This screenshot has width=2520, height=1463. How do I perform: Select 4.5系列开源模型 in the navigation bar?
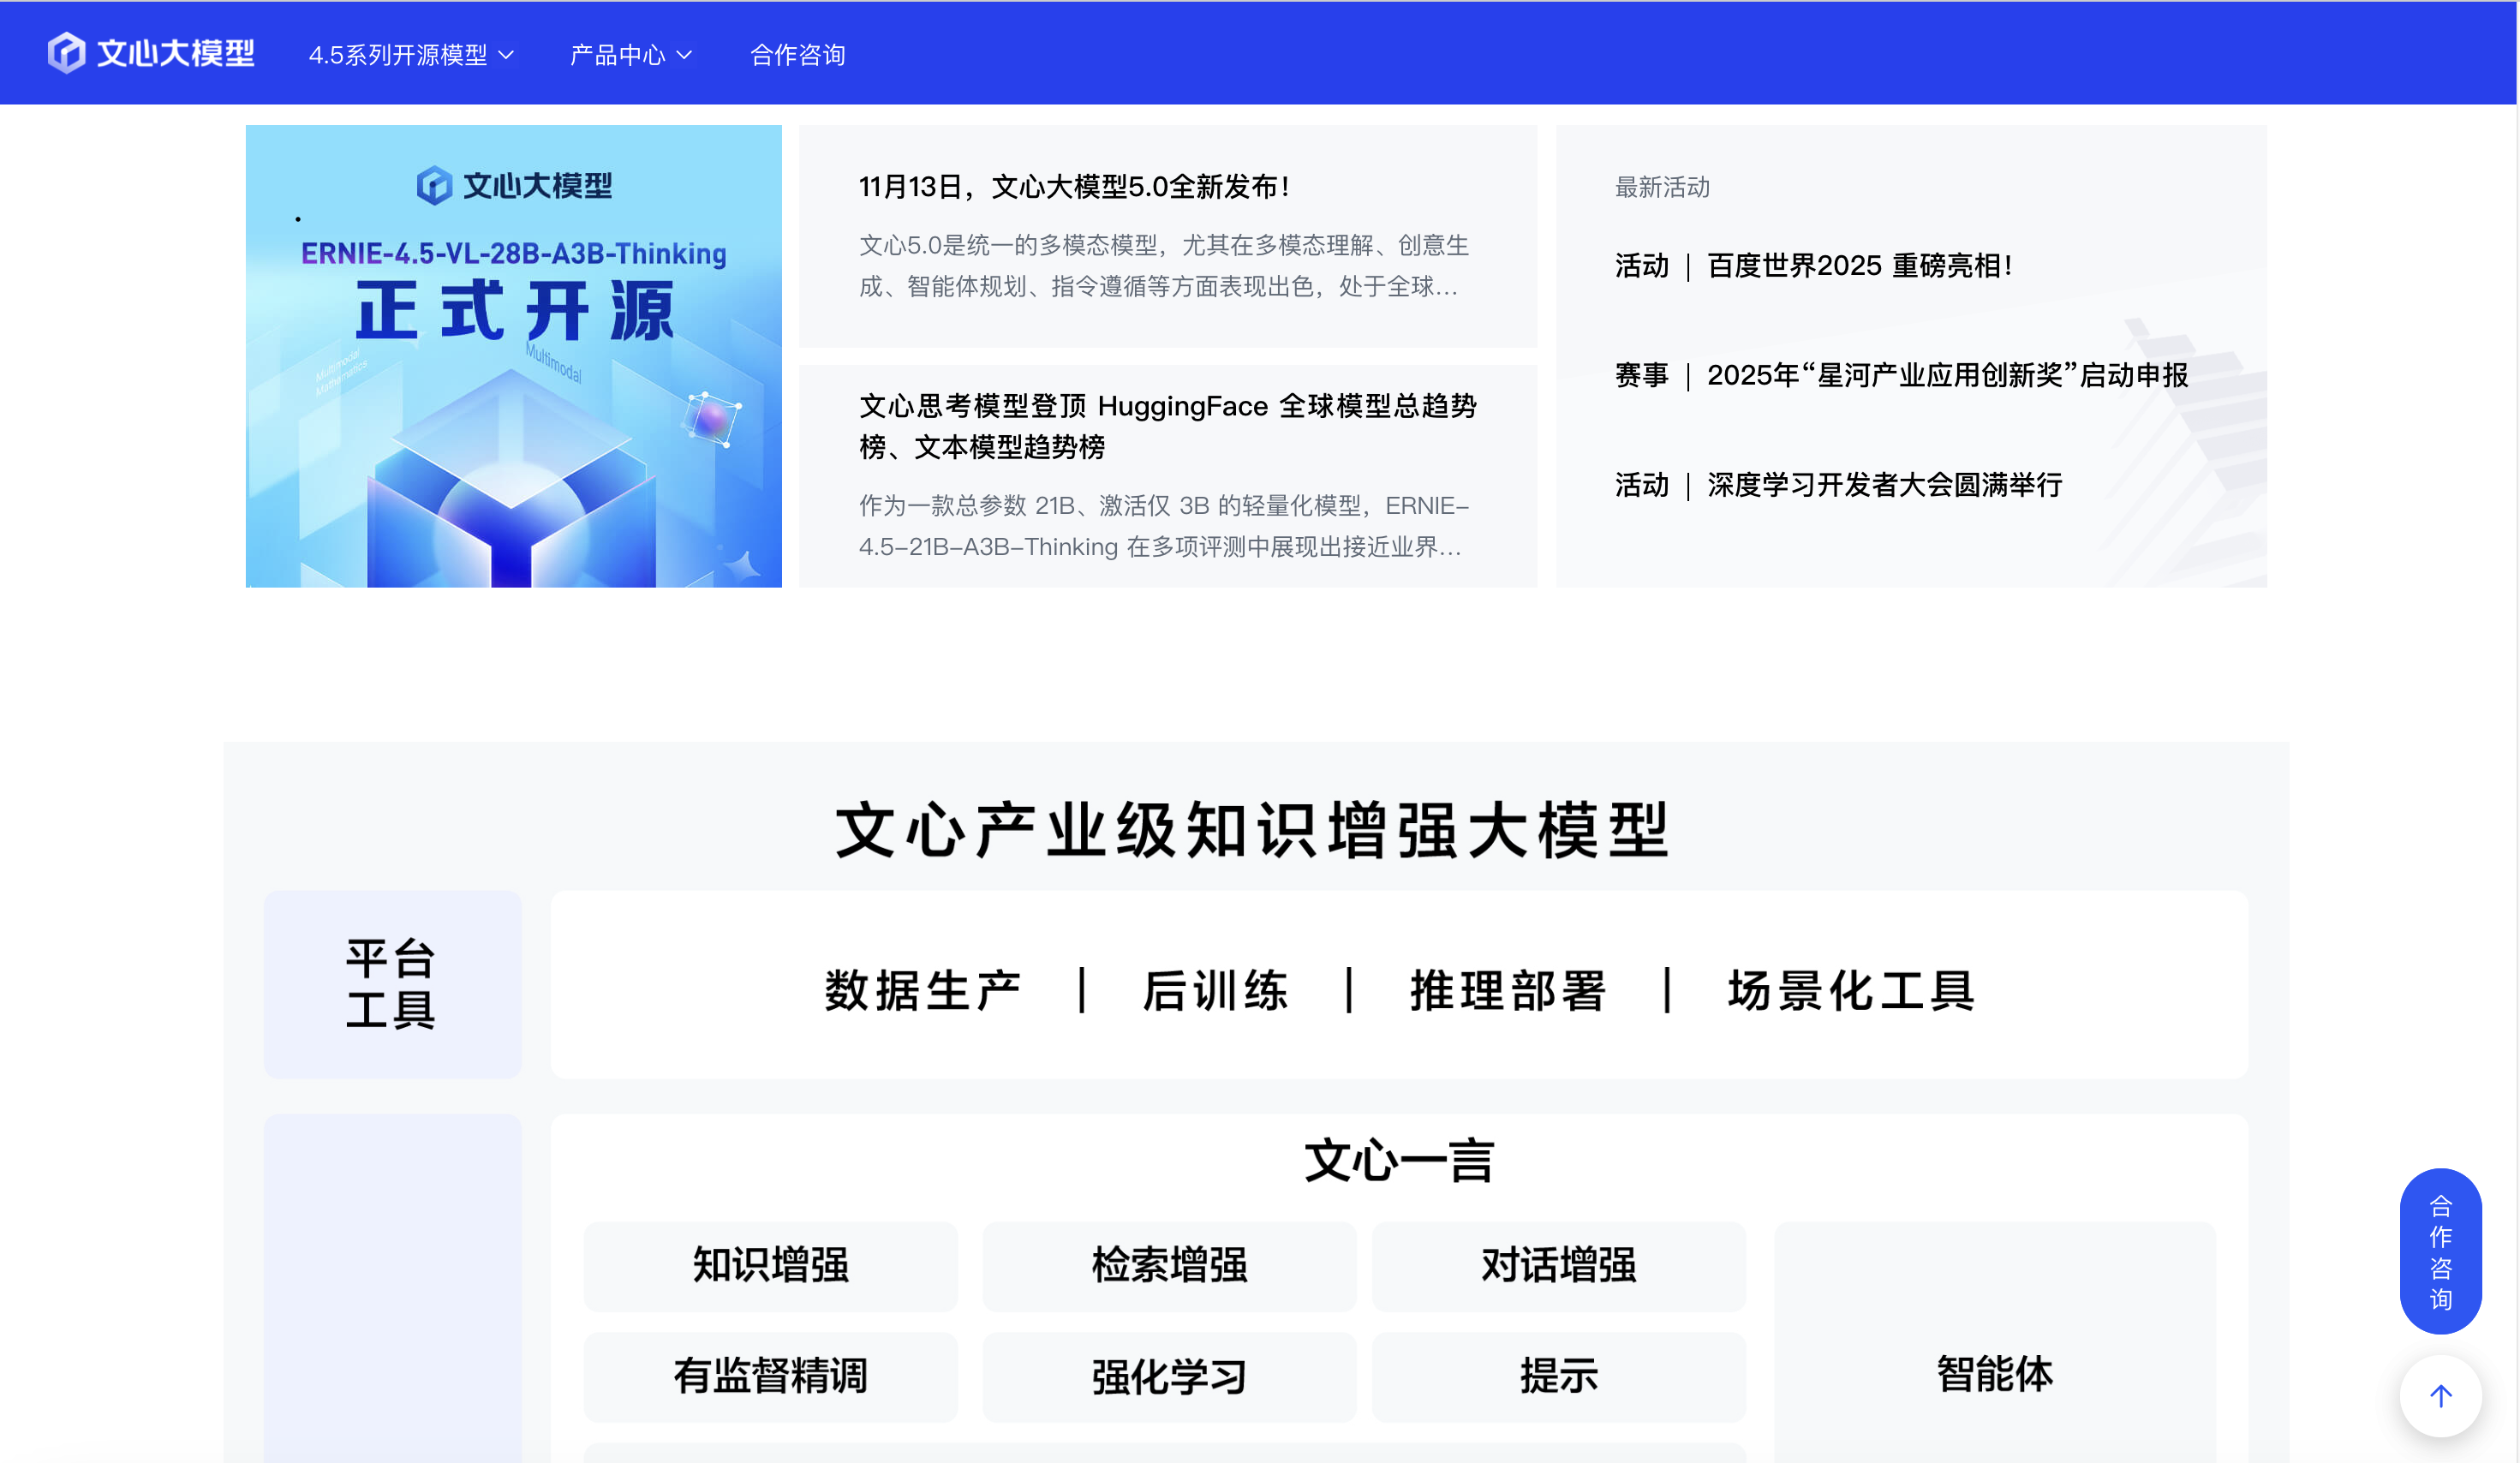point(398,55)
